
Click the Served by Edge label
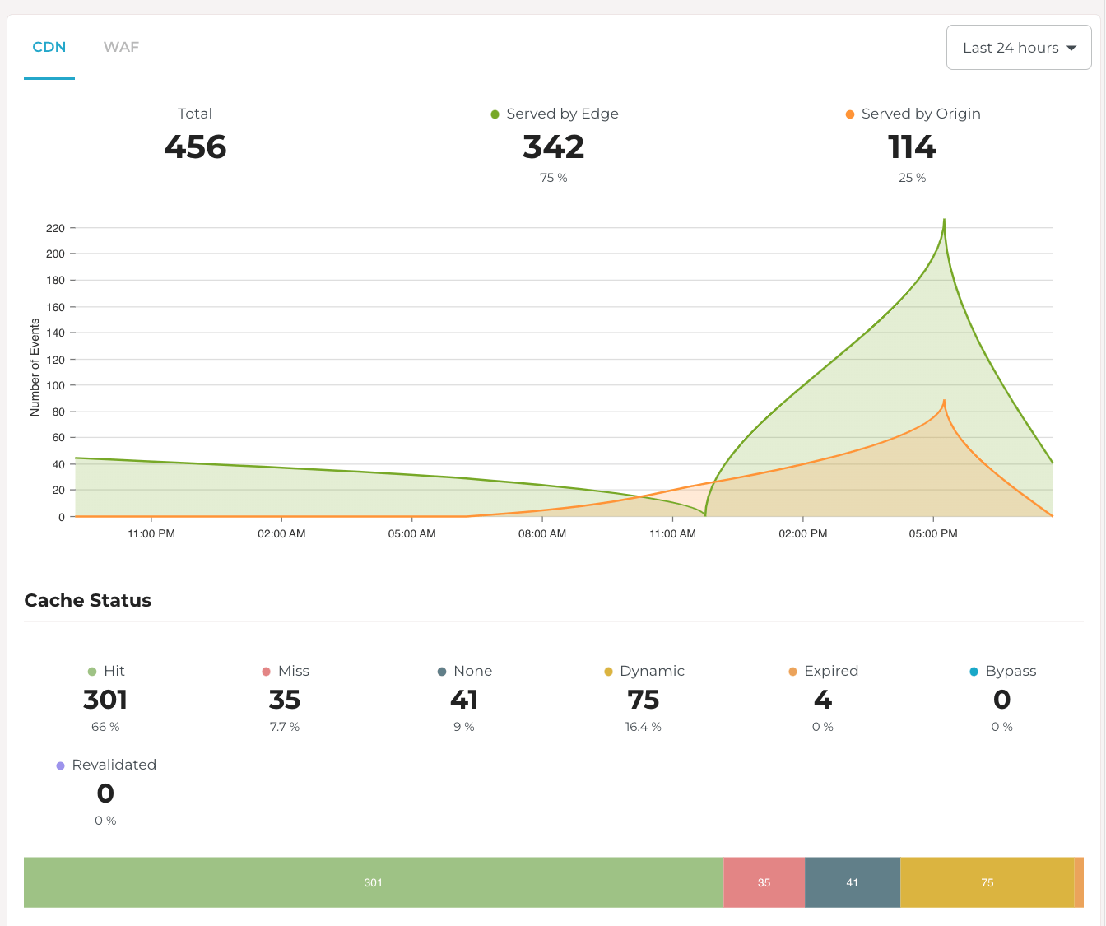[562, 114]
